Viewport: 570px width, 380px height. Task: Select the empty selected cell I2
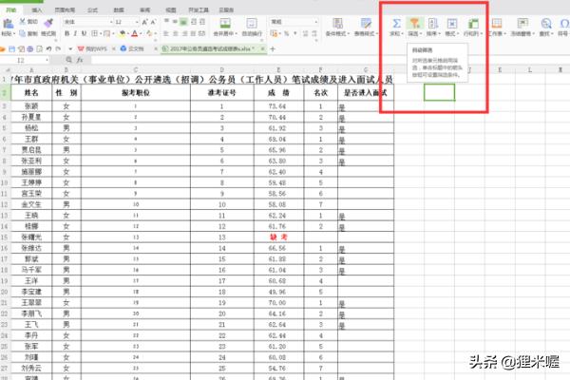439,93
